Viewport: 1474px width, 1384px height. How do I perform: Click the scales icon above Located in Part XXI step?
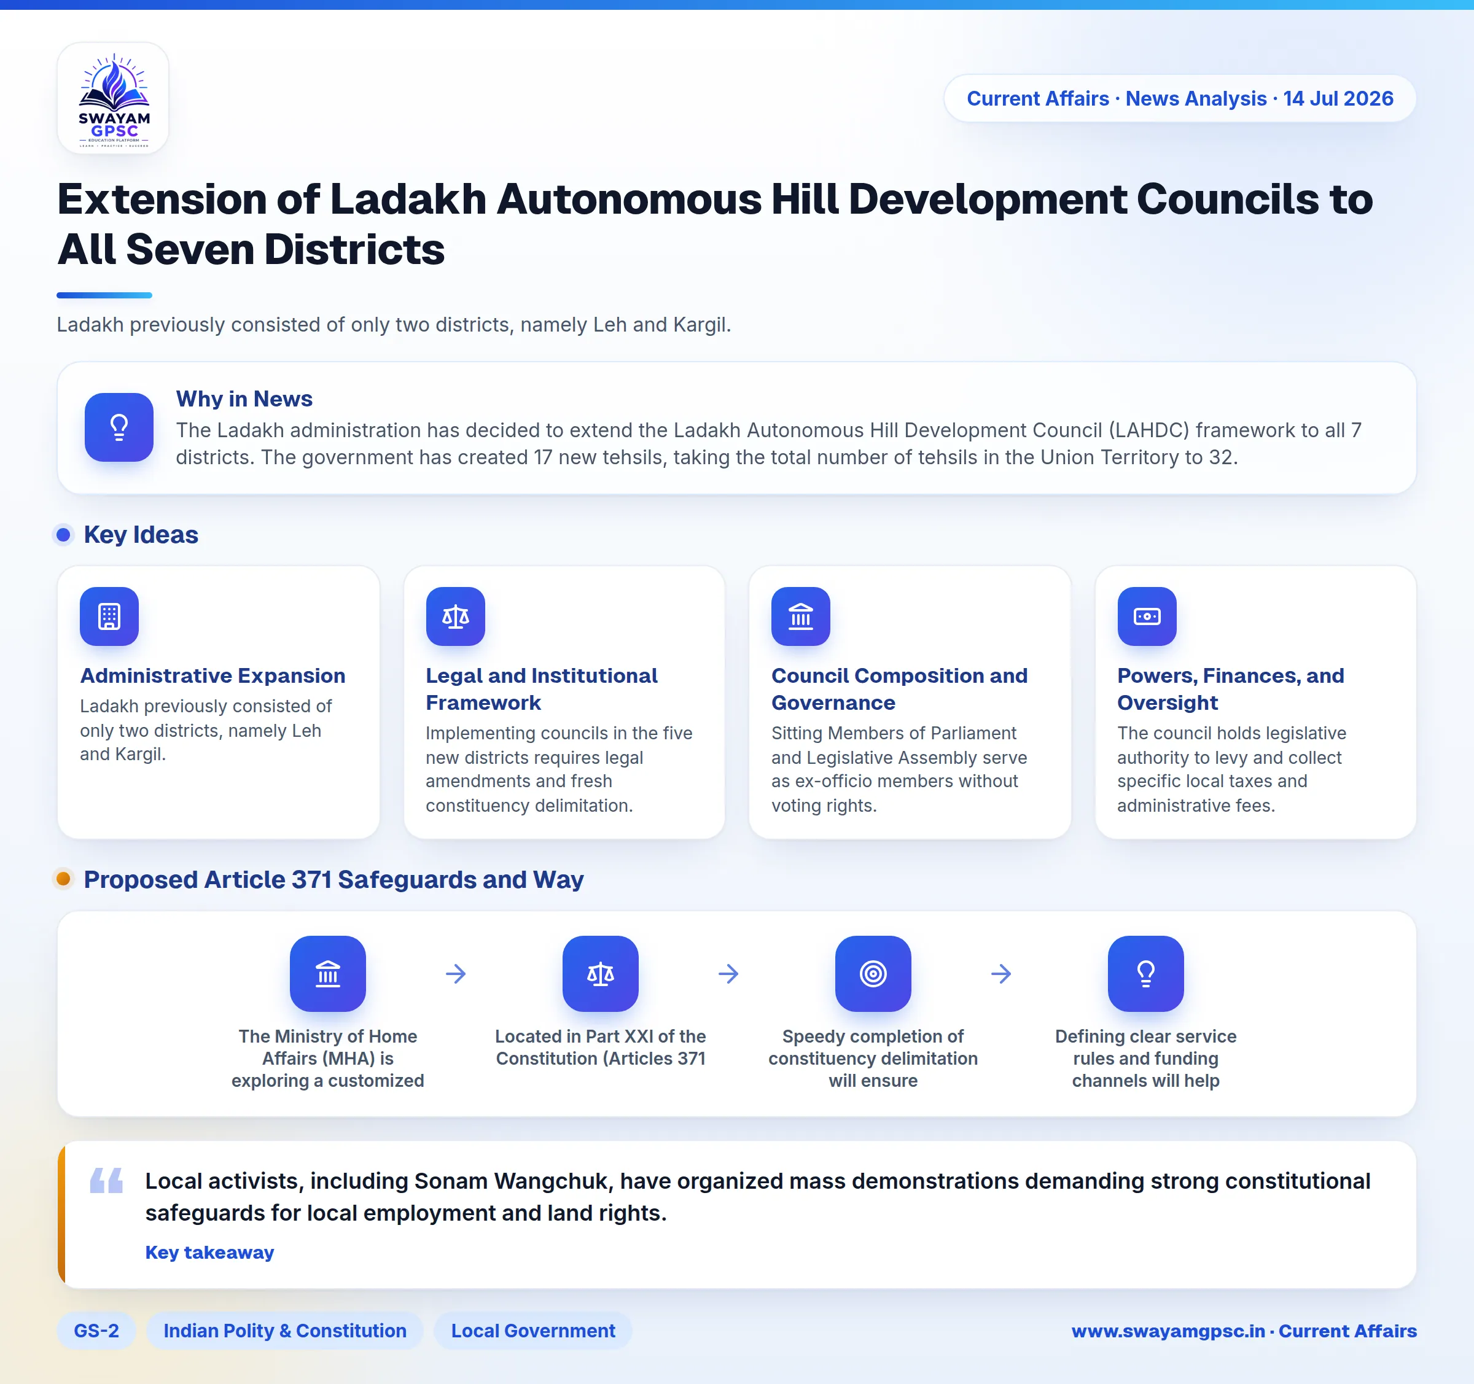(x=601, y=973)
